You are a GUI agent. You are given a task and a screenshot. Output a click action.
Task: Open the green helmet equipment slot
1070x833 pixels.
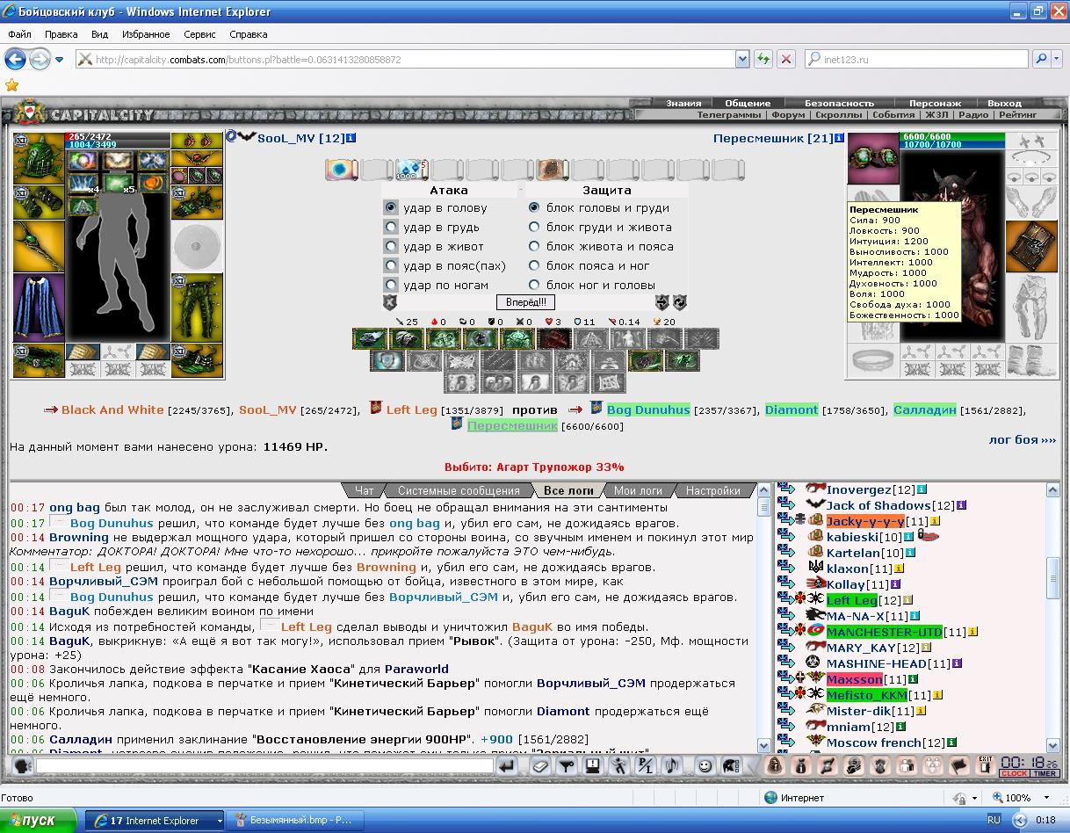pos(39,159)
